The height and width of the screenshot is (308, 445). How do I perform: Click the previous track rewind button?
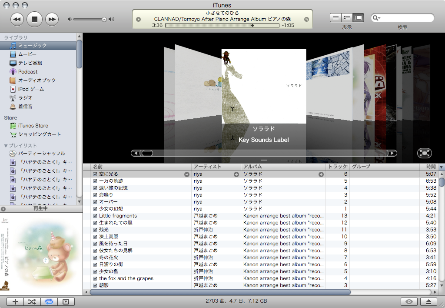(x=17, y=19)
